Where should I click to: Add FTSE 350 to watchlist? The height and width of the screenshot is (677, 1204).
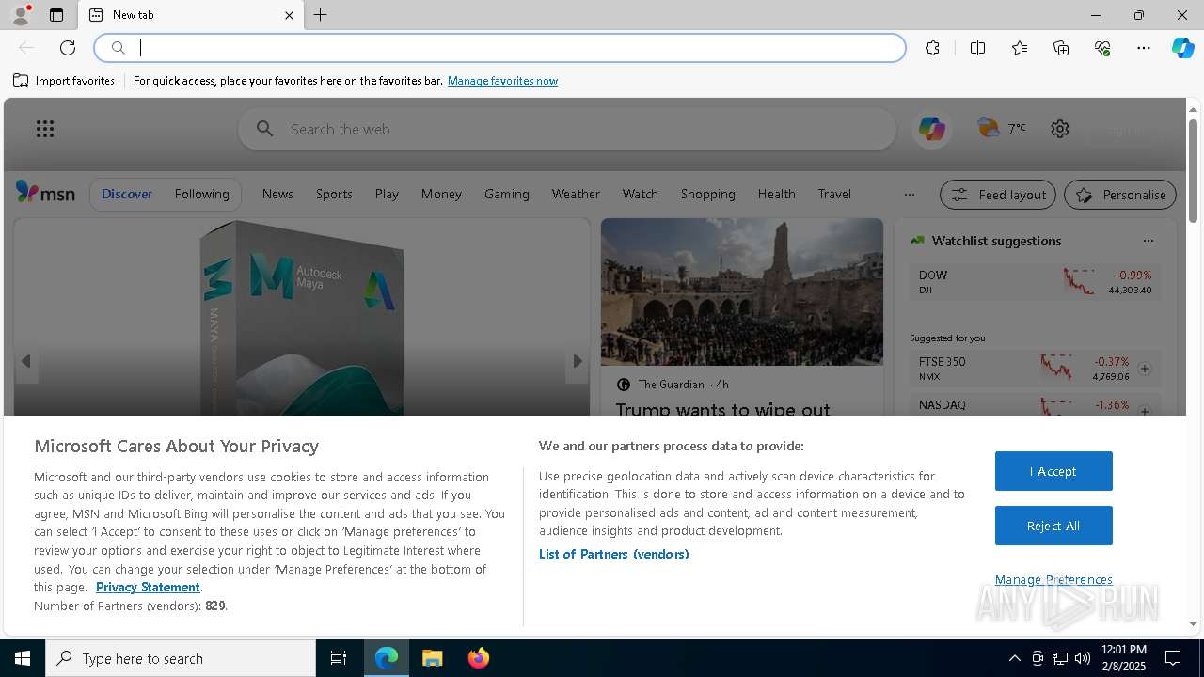click(1145, 369)
